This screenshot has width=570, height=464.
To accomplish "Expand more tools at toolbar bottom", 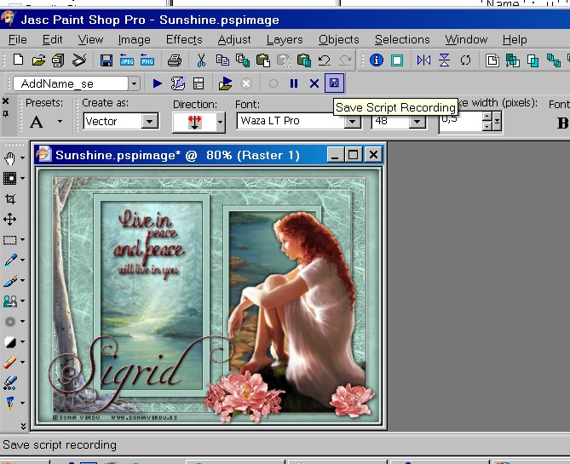I will pos(23,426).
